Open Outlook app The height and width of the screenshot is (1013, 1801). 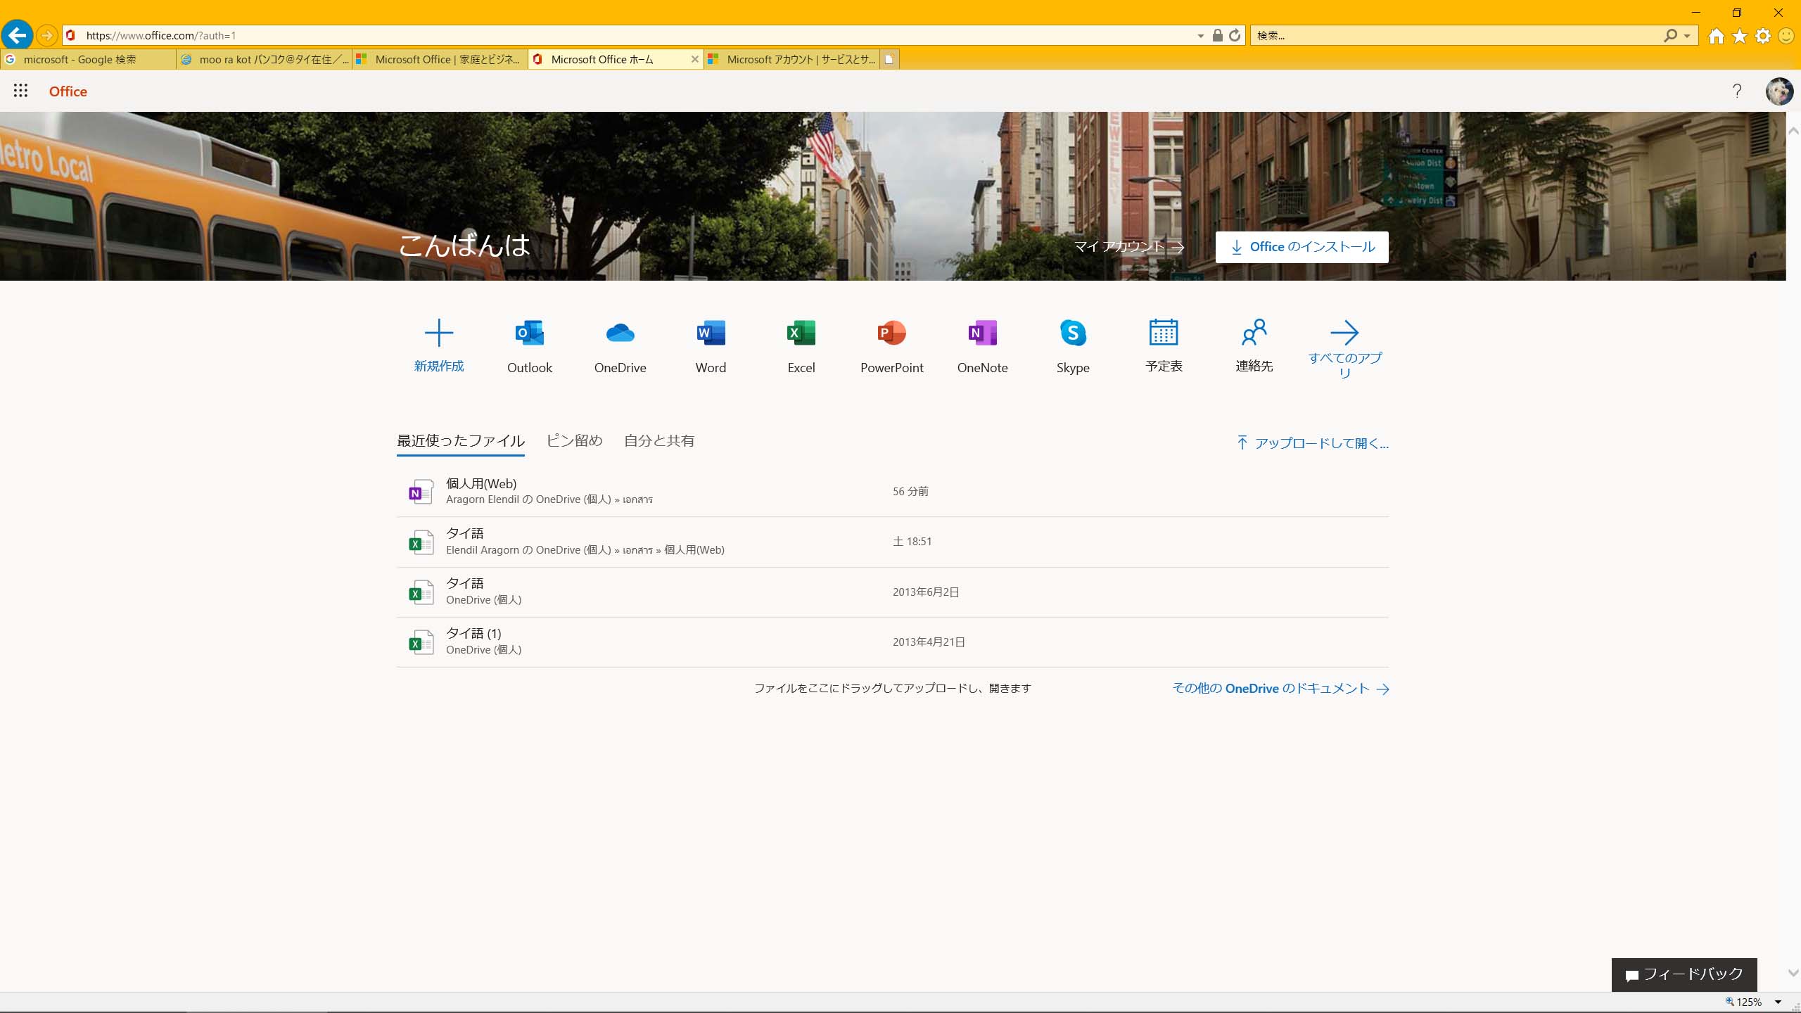[x=530, y=346]
